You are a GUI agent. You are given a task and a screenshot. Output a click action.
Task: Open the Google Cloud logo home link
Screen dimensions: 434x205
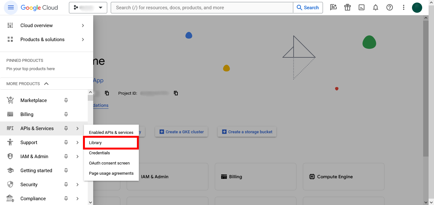pyautogui.click(x=39, y=8)
